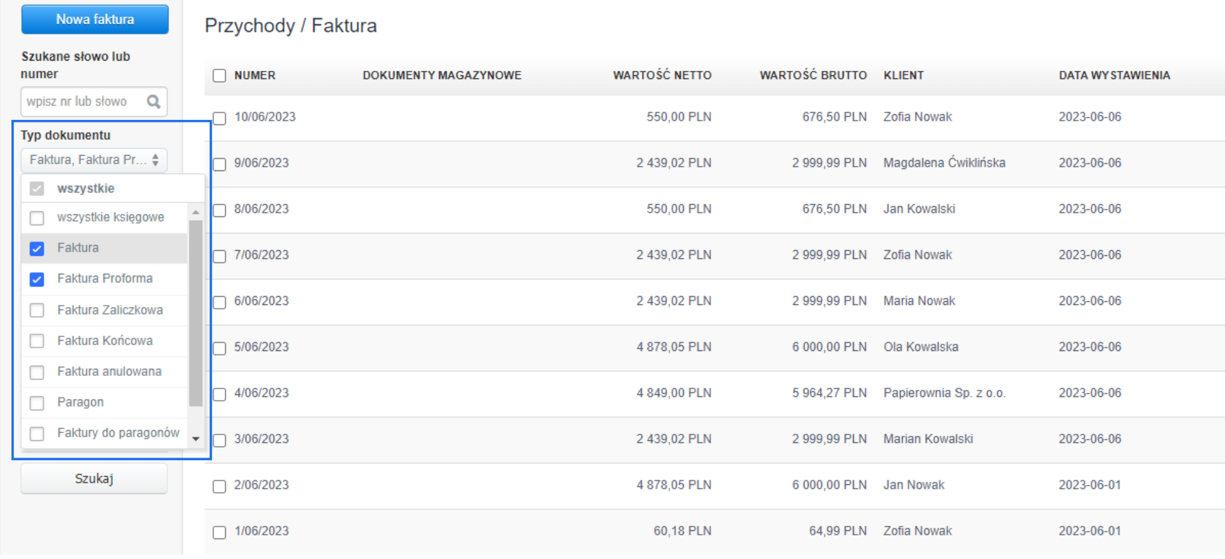Screen dimensions: 1225x559
Task: Sort by the WARTOŚĆ BRUTTO column
Action: tap(813, 75)
